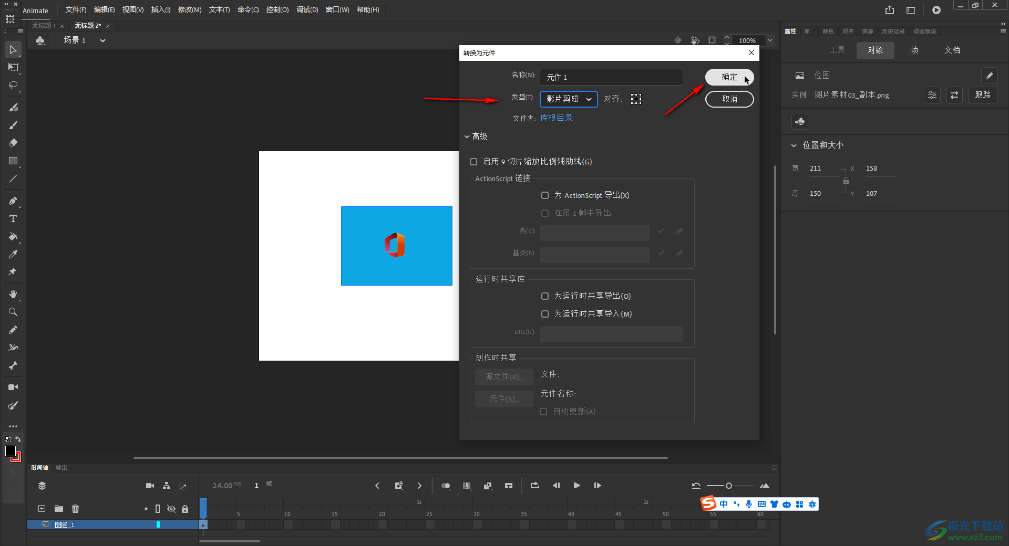This screenshot has width=1009, height=546.
Task: Click the swap symbol icon in properties
Action: pos(954,95)
